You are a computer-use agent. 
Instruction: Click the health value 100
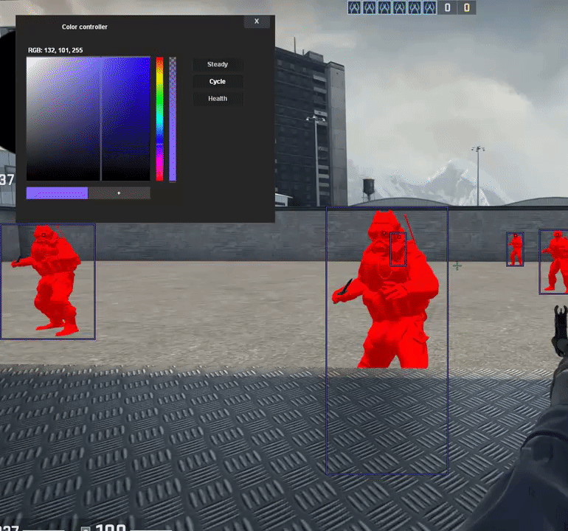point(111,527)
